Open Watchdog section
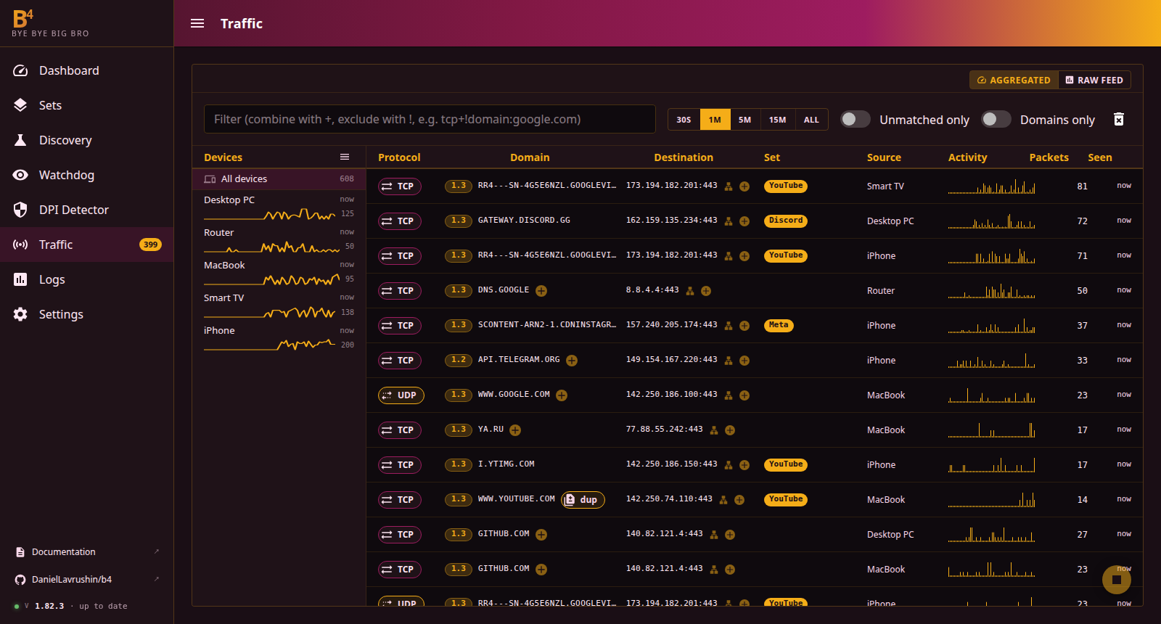The width and height of the screenshot is (1161, 624). (87, 175)
